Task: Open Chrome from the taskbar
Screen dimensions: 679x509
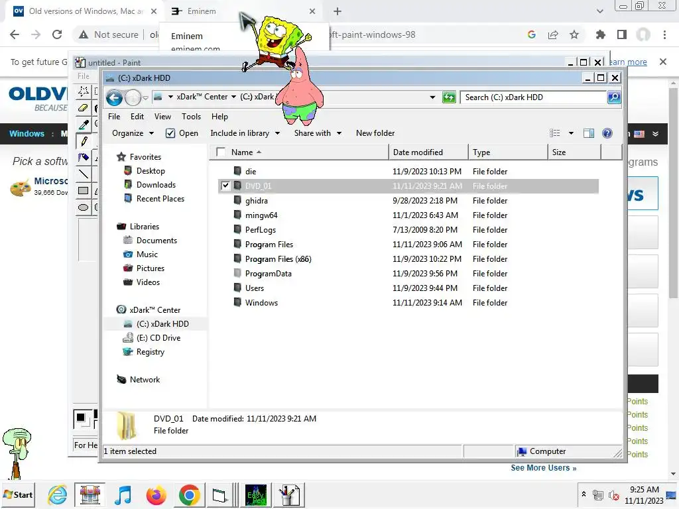Action: coord(189,494)
